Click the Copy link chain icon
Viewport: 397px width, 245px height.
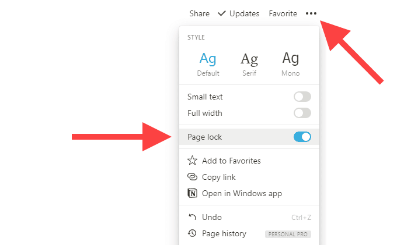[192, 177]
